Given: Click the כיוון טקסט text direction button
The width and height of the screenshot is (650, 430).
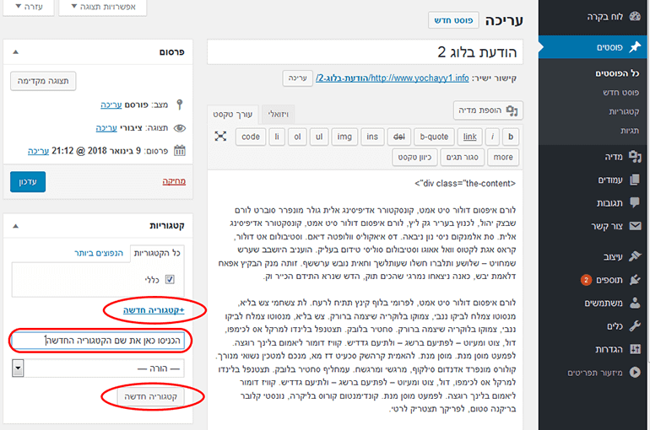Looking at the screenshot, I should 414,158.
